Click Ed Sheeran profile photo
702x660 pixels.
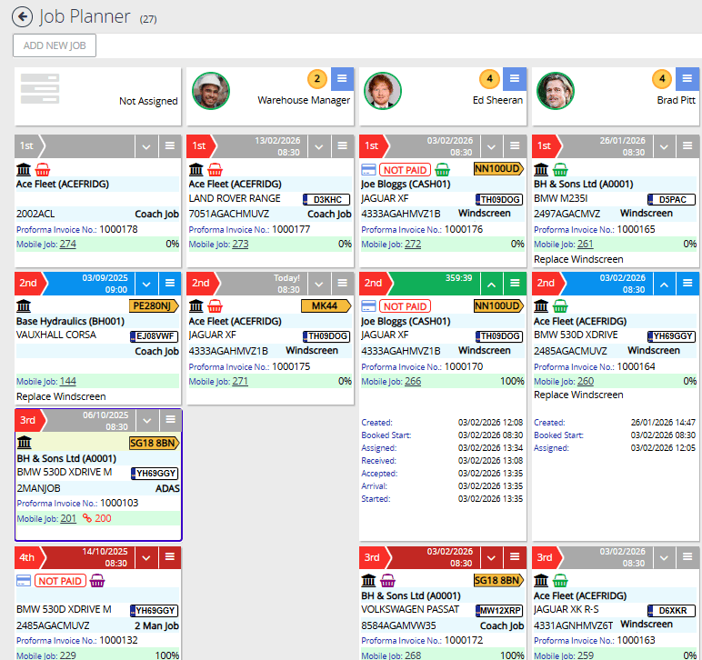(383, 91)
